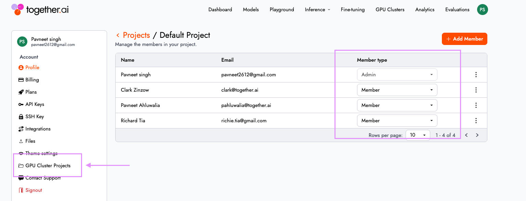Click the Default Project heading text
Viewport: 526px width, 201px height.
[x=185, y=35]
